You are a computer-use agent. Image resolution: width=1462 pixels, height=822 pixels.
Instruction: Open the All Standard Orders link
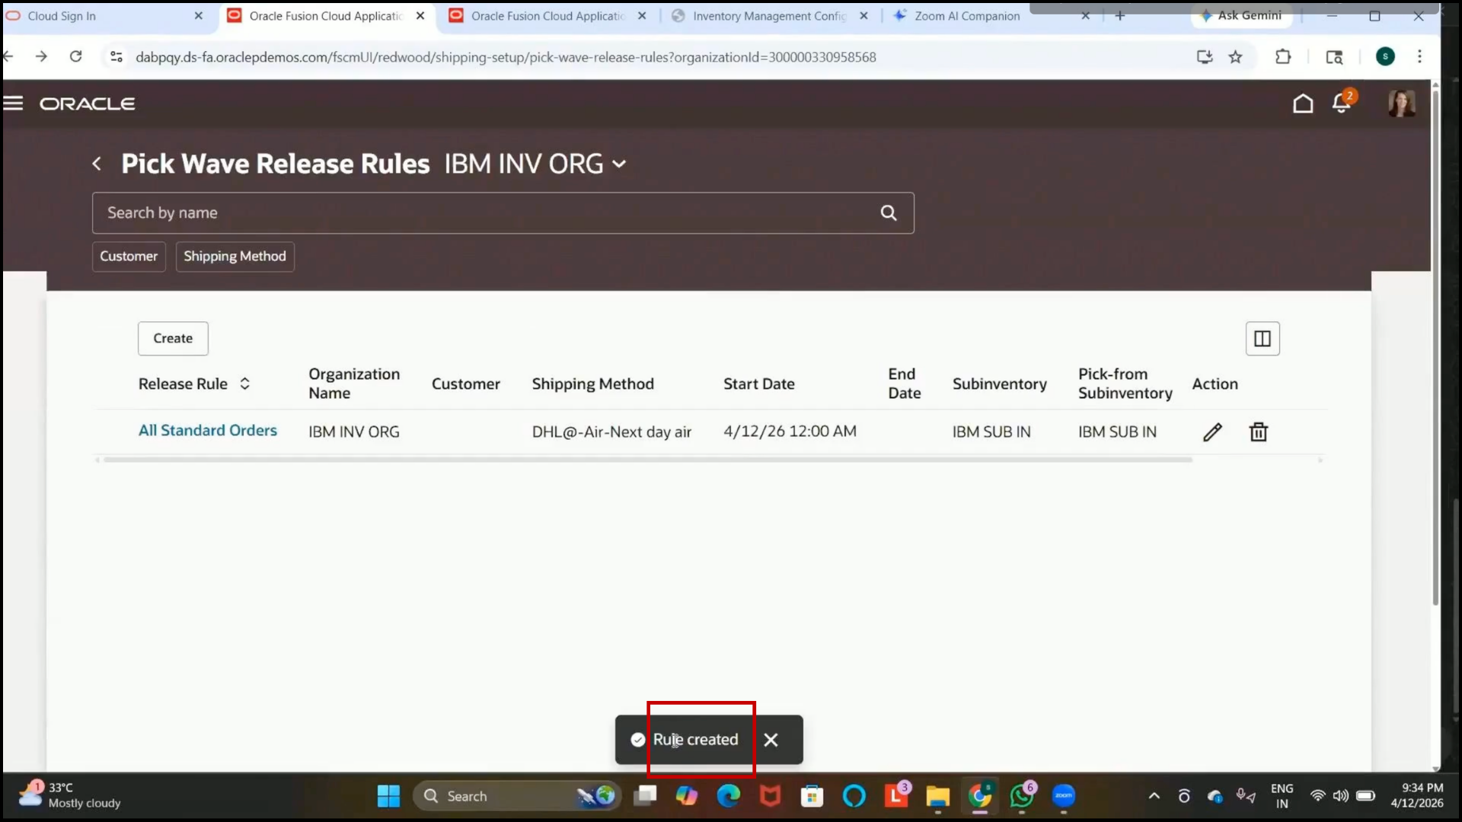[x=207, y=431]
